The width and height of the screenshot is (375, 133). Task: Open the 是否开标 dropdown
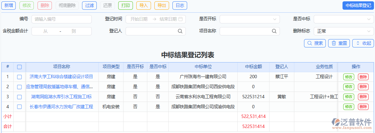pyautogui.click(x=250, y=19)
